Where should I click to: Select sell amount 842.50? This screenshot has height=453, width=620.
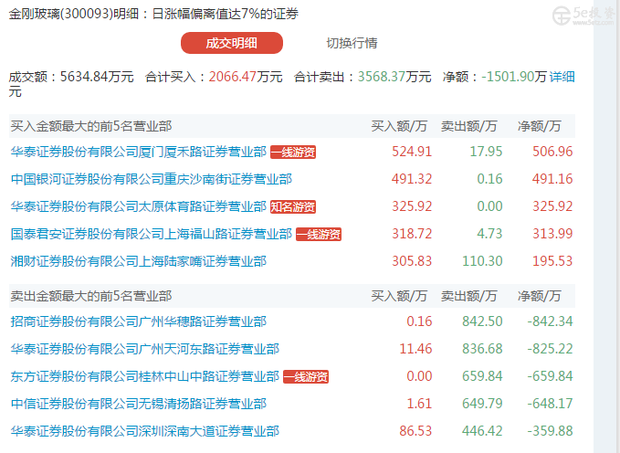click(x=482, y=321)
